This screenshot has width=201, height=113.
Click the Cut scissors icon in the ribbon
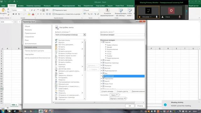pyautogui.click(x=8, y=9)
